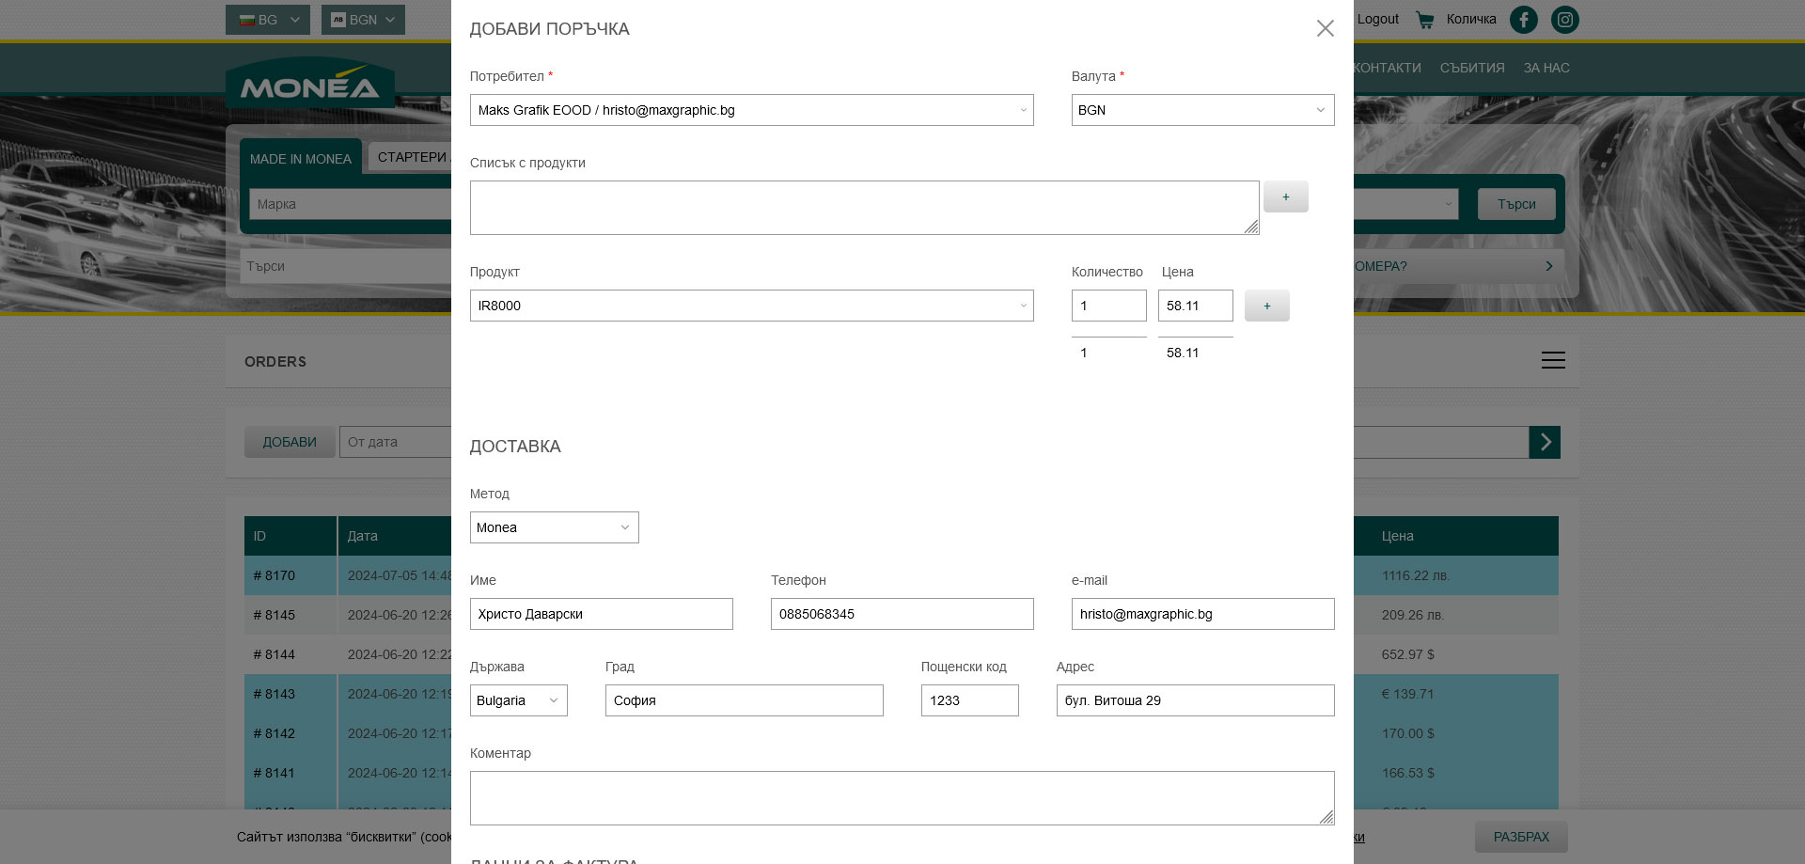Click the quantity input field

1108,306
